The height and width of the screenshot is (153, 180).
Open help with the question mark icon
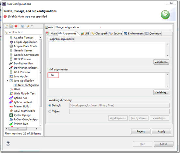pos(8,144)
